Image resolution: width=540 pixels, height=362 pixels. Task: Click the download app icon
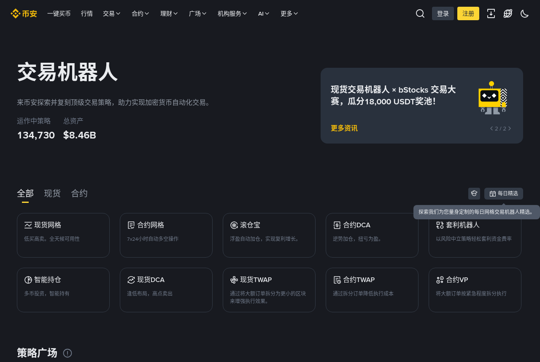[491, 13]
